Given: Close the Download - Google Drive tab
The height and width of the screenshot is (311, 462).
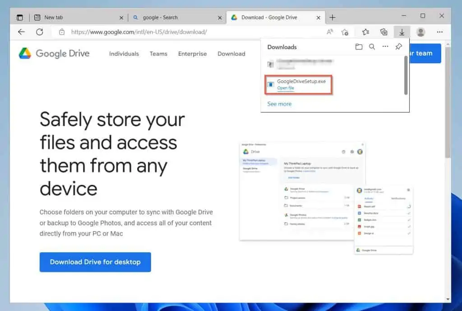Looking at the screenshot, I should click(318, 18).
